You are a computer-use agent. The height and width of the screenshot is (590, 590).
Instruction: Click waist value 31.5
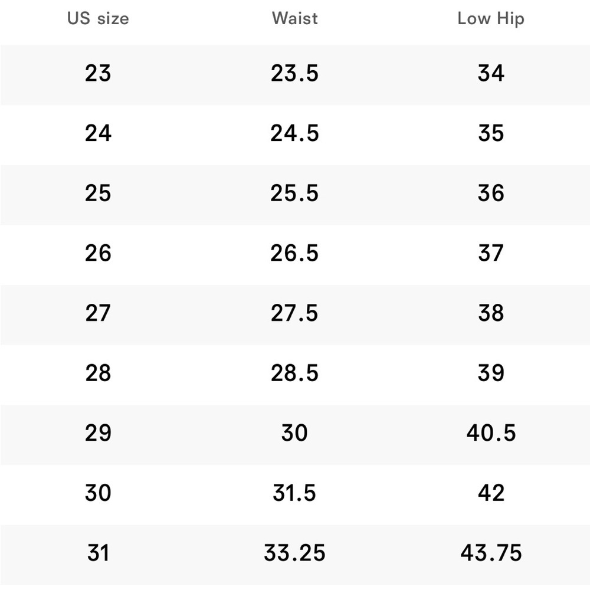[294, 493]
